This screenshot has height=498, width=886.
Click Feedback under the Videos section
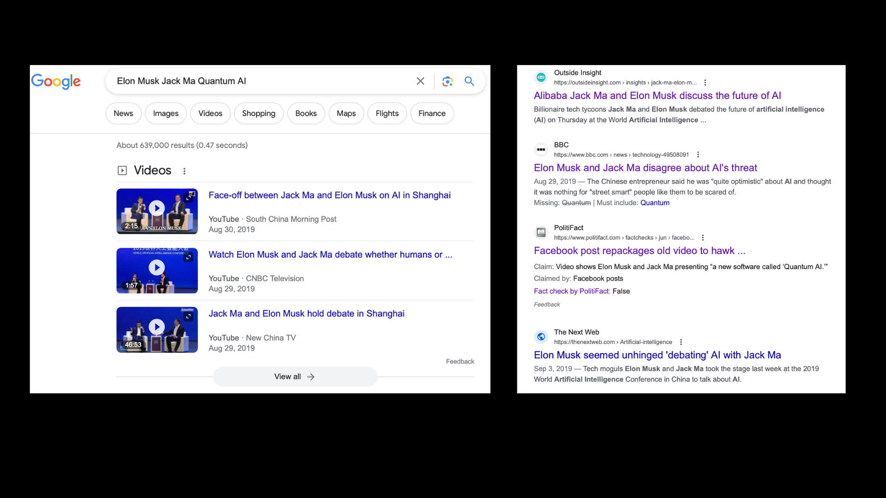pos(460,362)
